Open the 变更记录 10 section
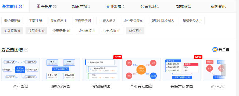Screen dimensions: 239x96 pos(61,31)
